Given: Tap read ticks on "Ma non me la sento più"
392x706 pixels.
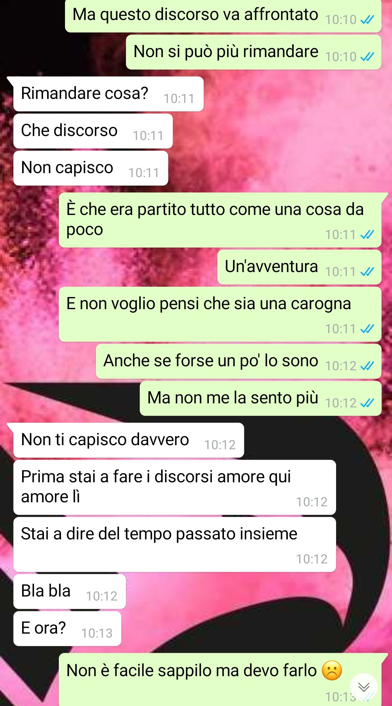Looking at the screenshot, I should pyautogui.click(x=367, y=403).
